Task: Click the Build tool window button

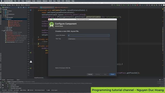Action: 48,90
